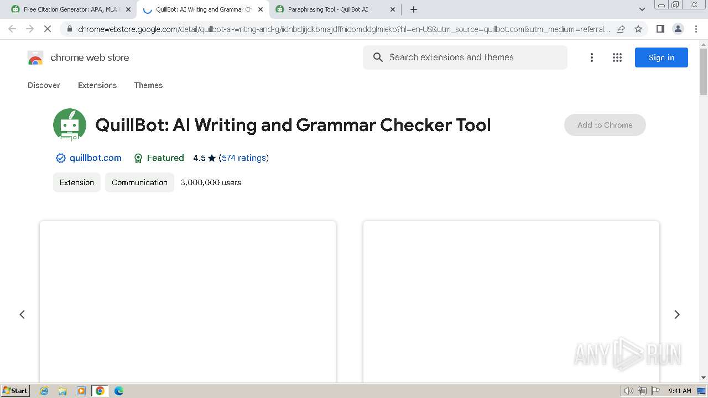This screenshot has height=398, width=708.
Task: Close the QuillBot AI Writing tab
Action: 261,9
